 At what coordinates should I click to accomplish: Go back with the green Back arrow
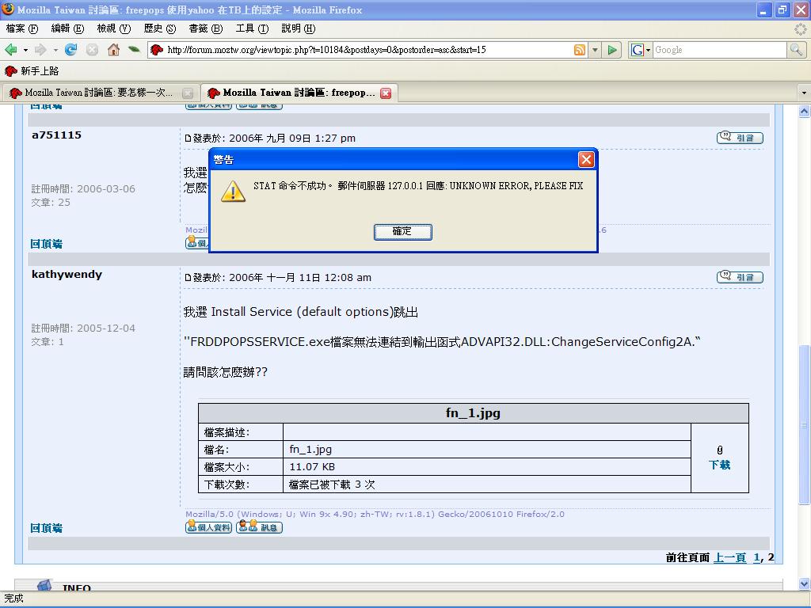pos(11,50)
